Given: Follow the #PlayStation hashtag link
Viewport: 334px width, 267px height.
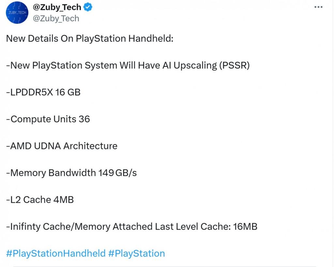Looking at the screenshot, I should 136,253.
